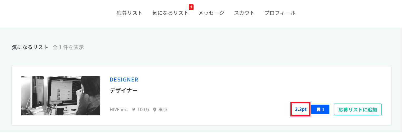The height and width of the screenshot is (133, 406).
Task: Open the designer job thumbnail photo
Action: 61,96
